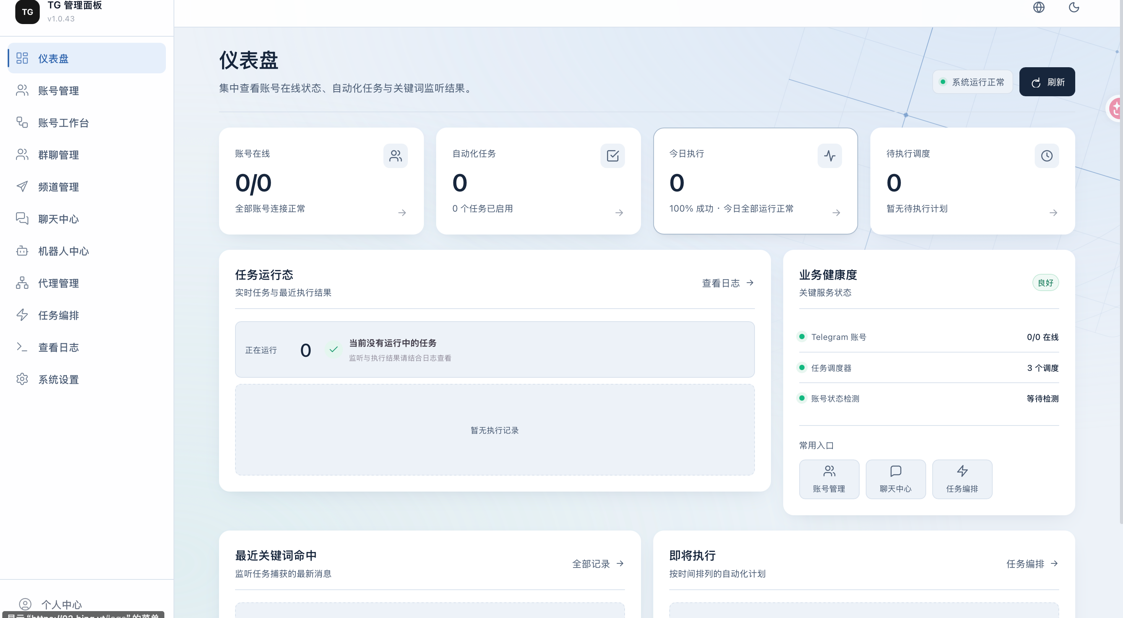Toggle dark mode with the moon icon
This screenshot has height=618, width=1123.
(1074, 7)
